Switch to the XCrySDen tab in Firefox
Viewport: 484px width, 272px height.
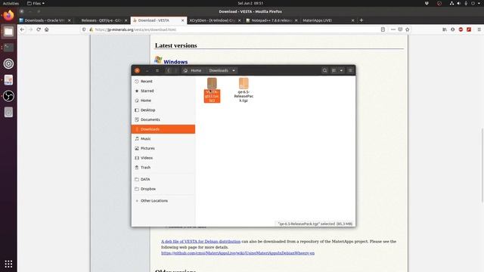[x=216, y=20]
